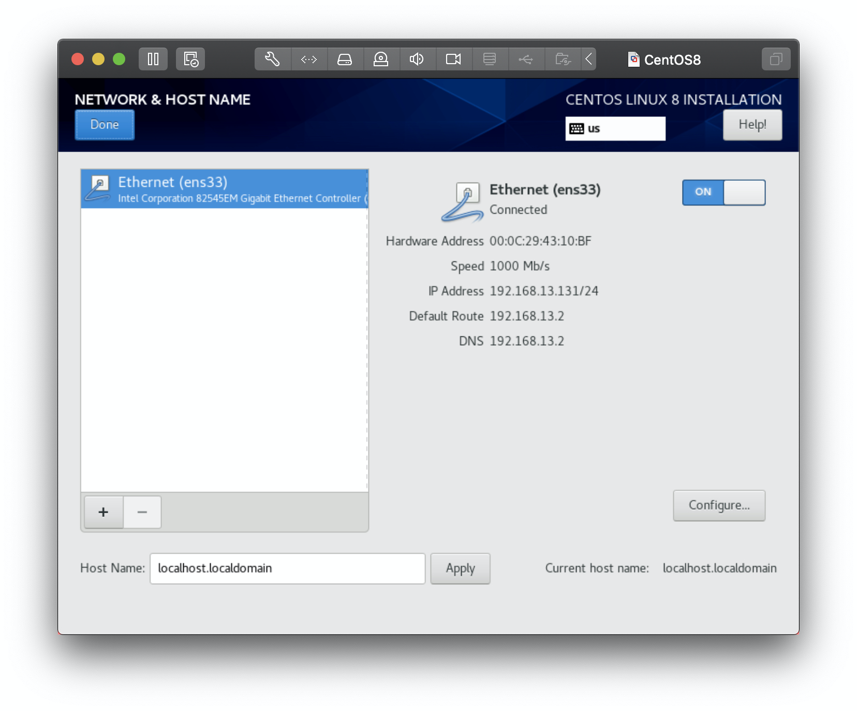Click the hard disk device icon
Screen dimensions: 857x711
345,59
